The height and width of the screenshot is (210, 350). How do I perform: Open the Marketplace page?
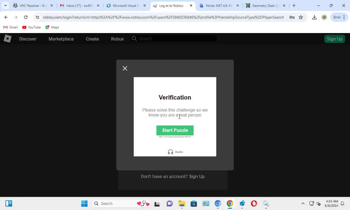61,39
